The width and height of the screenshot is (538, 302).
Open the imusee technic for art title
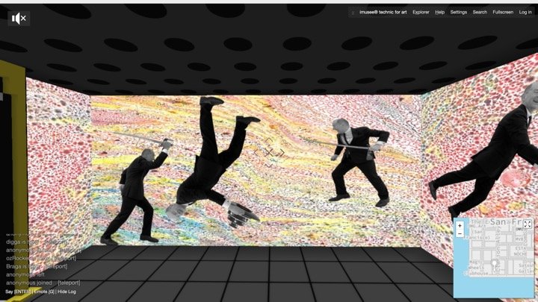pyautogui.click(x=383, y=12)
